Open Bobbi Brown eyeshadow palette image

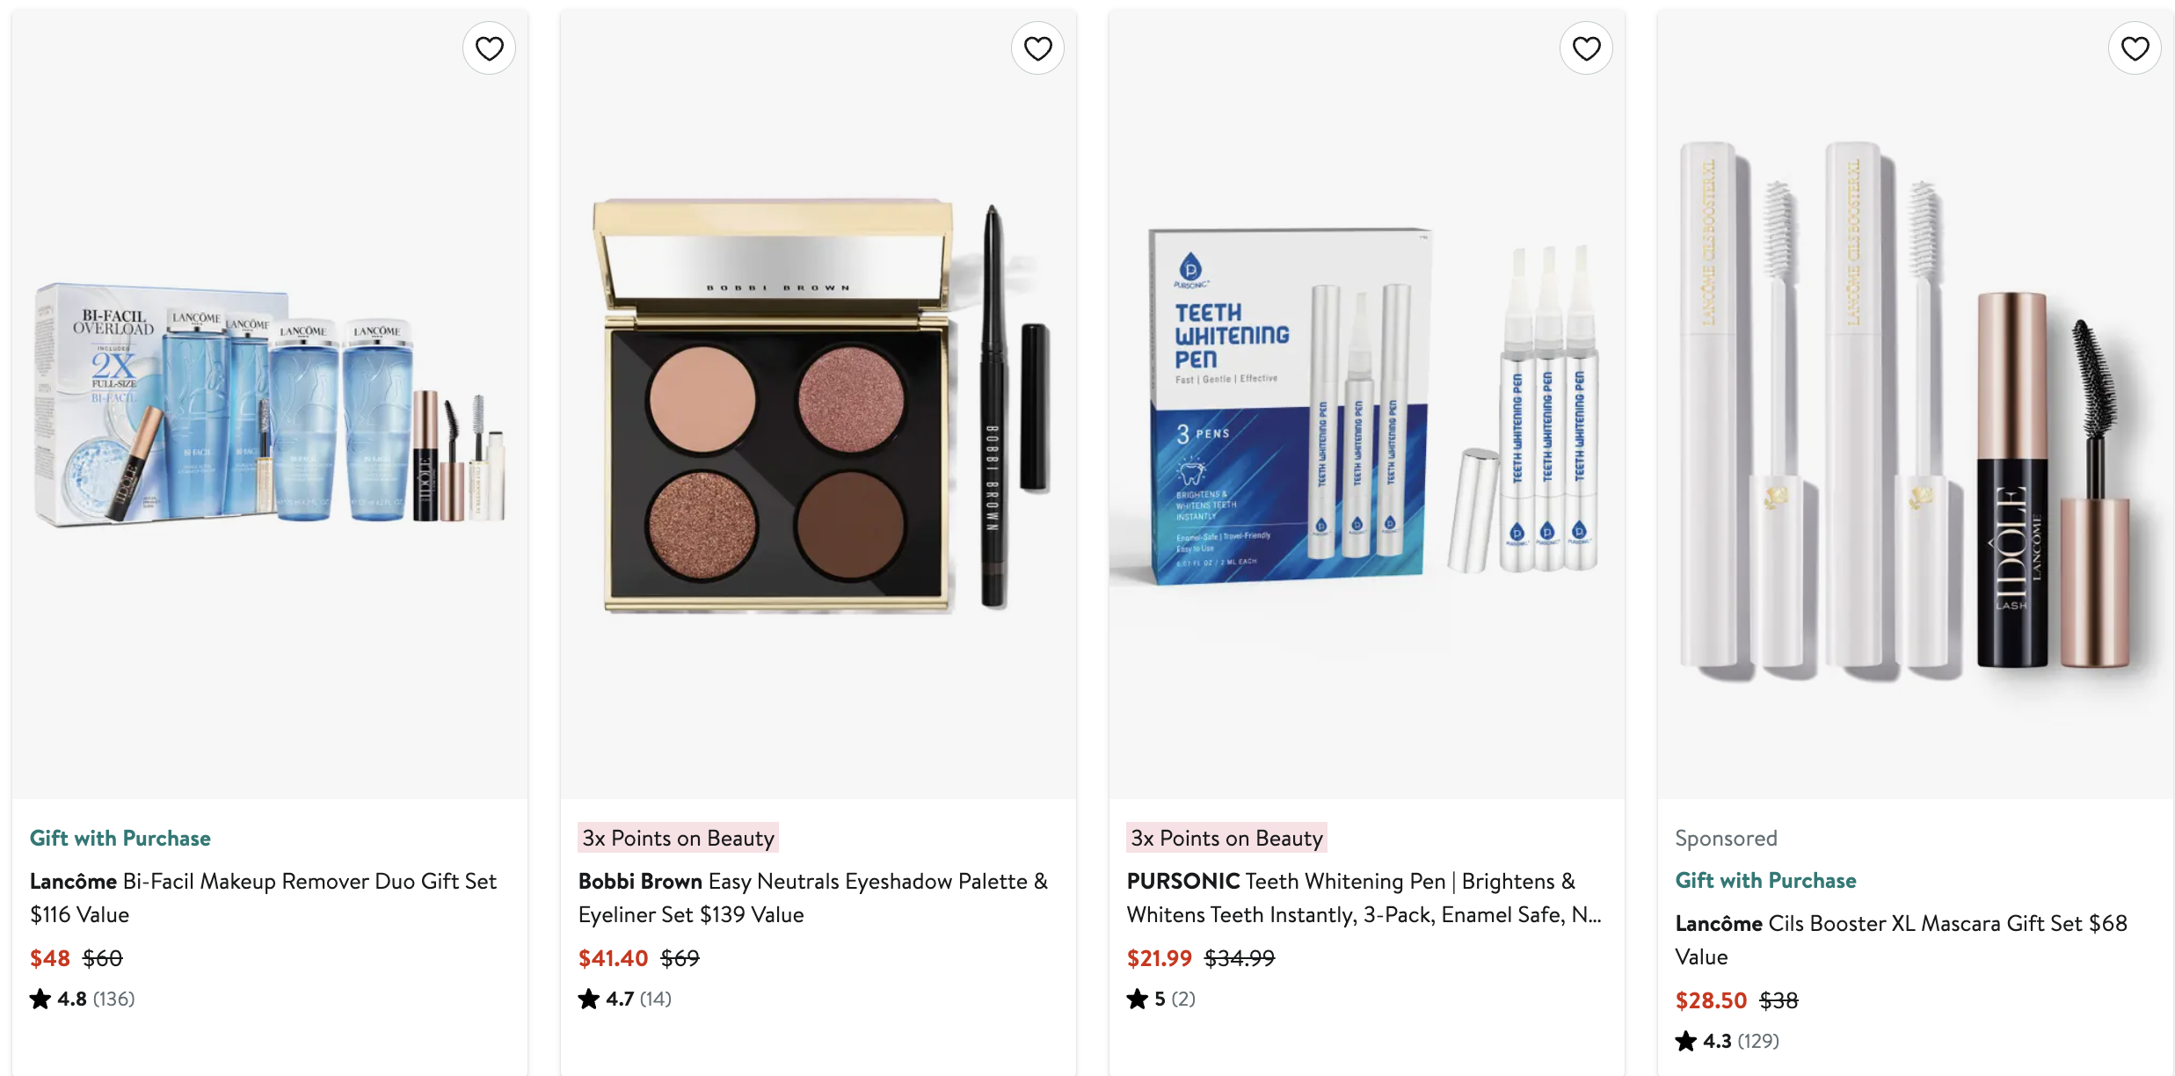tap(818, 404)
